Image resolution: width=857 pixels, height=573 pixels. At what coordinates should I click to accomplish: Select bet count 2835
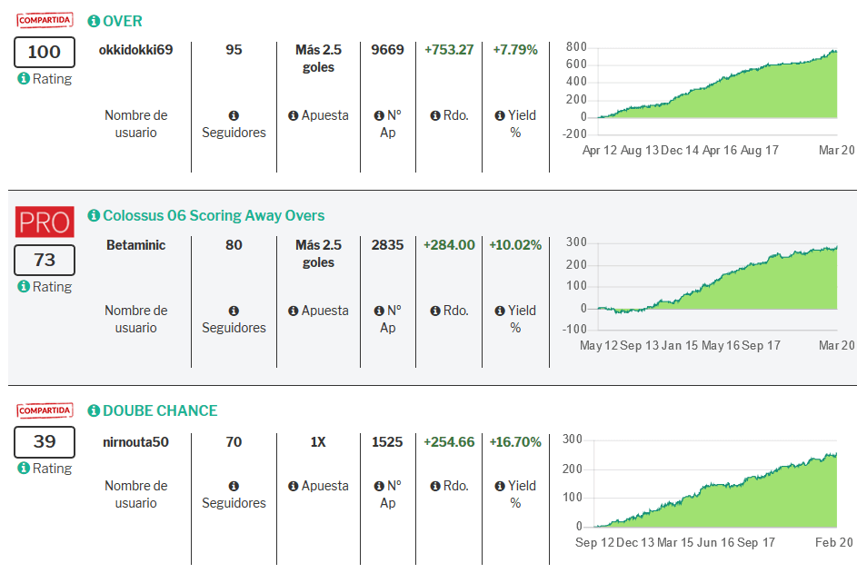[387, 244]
